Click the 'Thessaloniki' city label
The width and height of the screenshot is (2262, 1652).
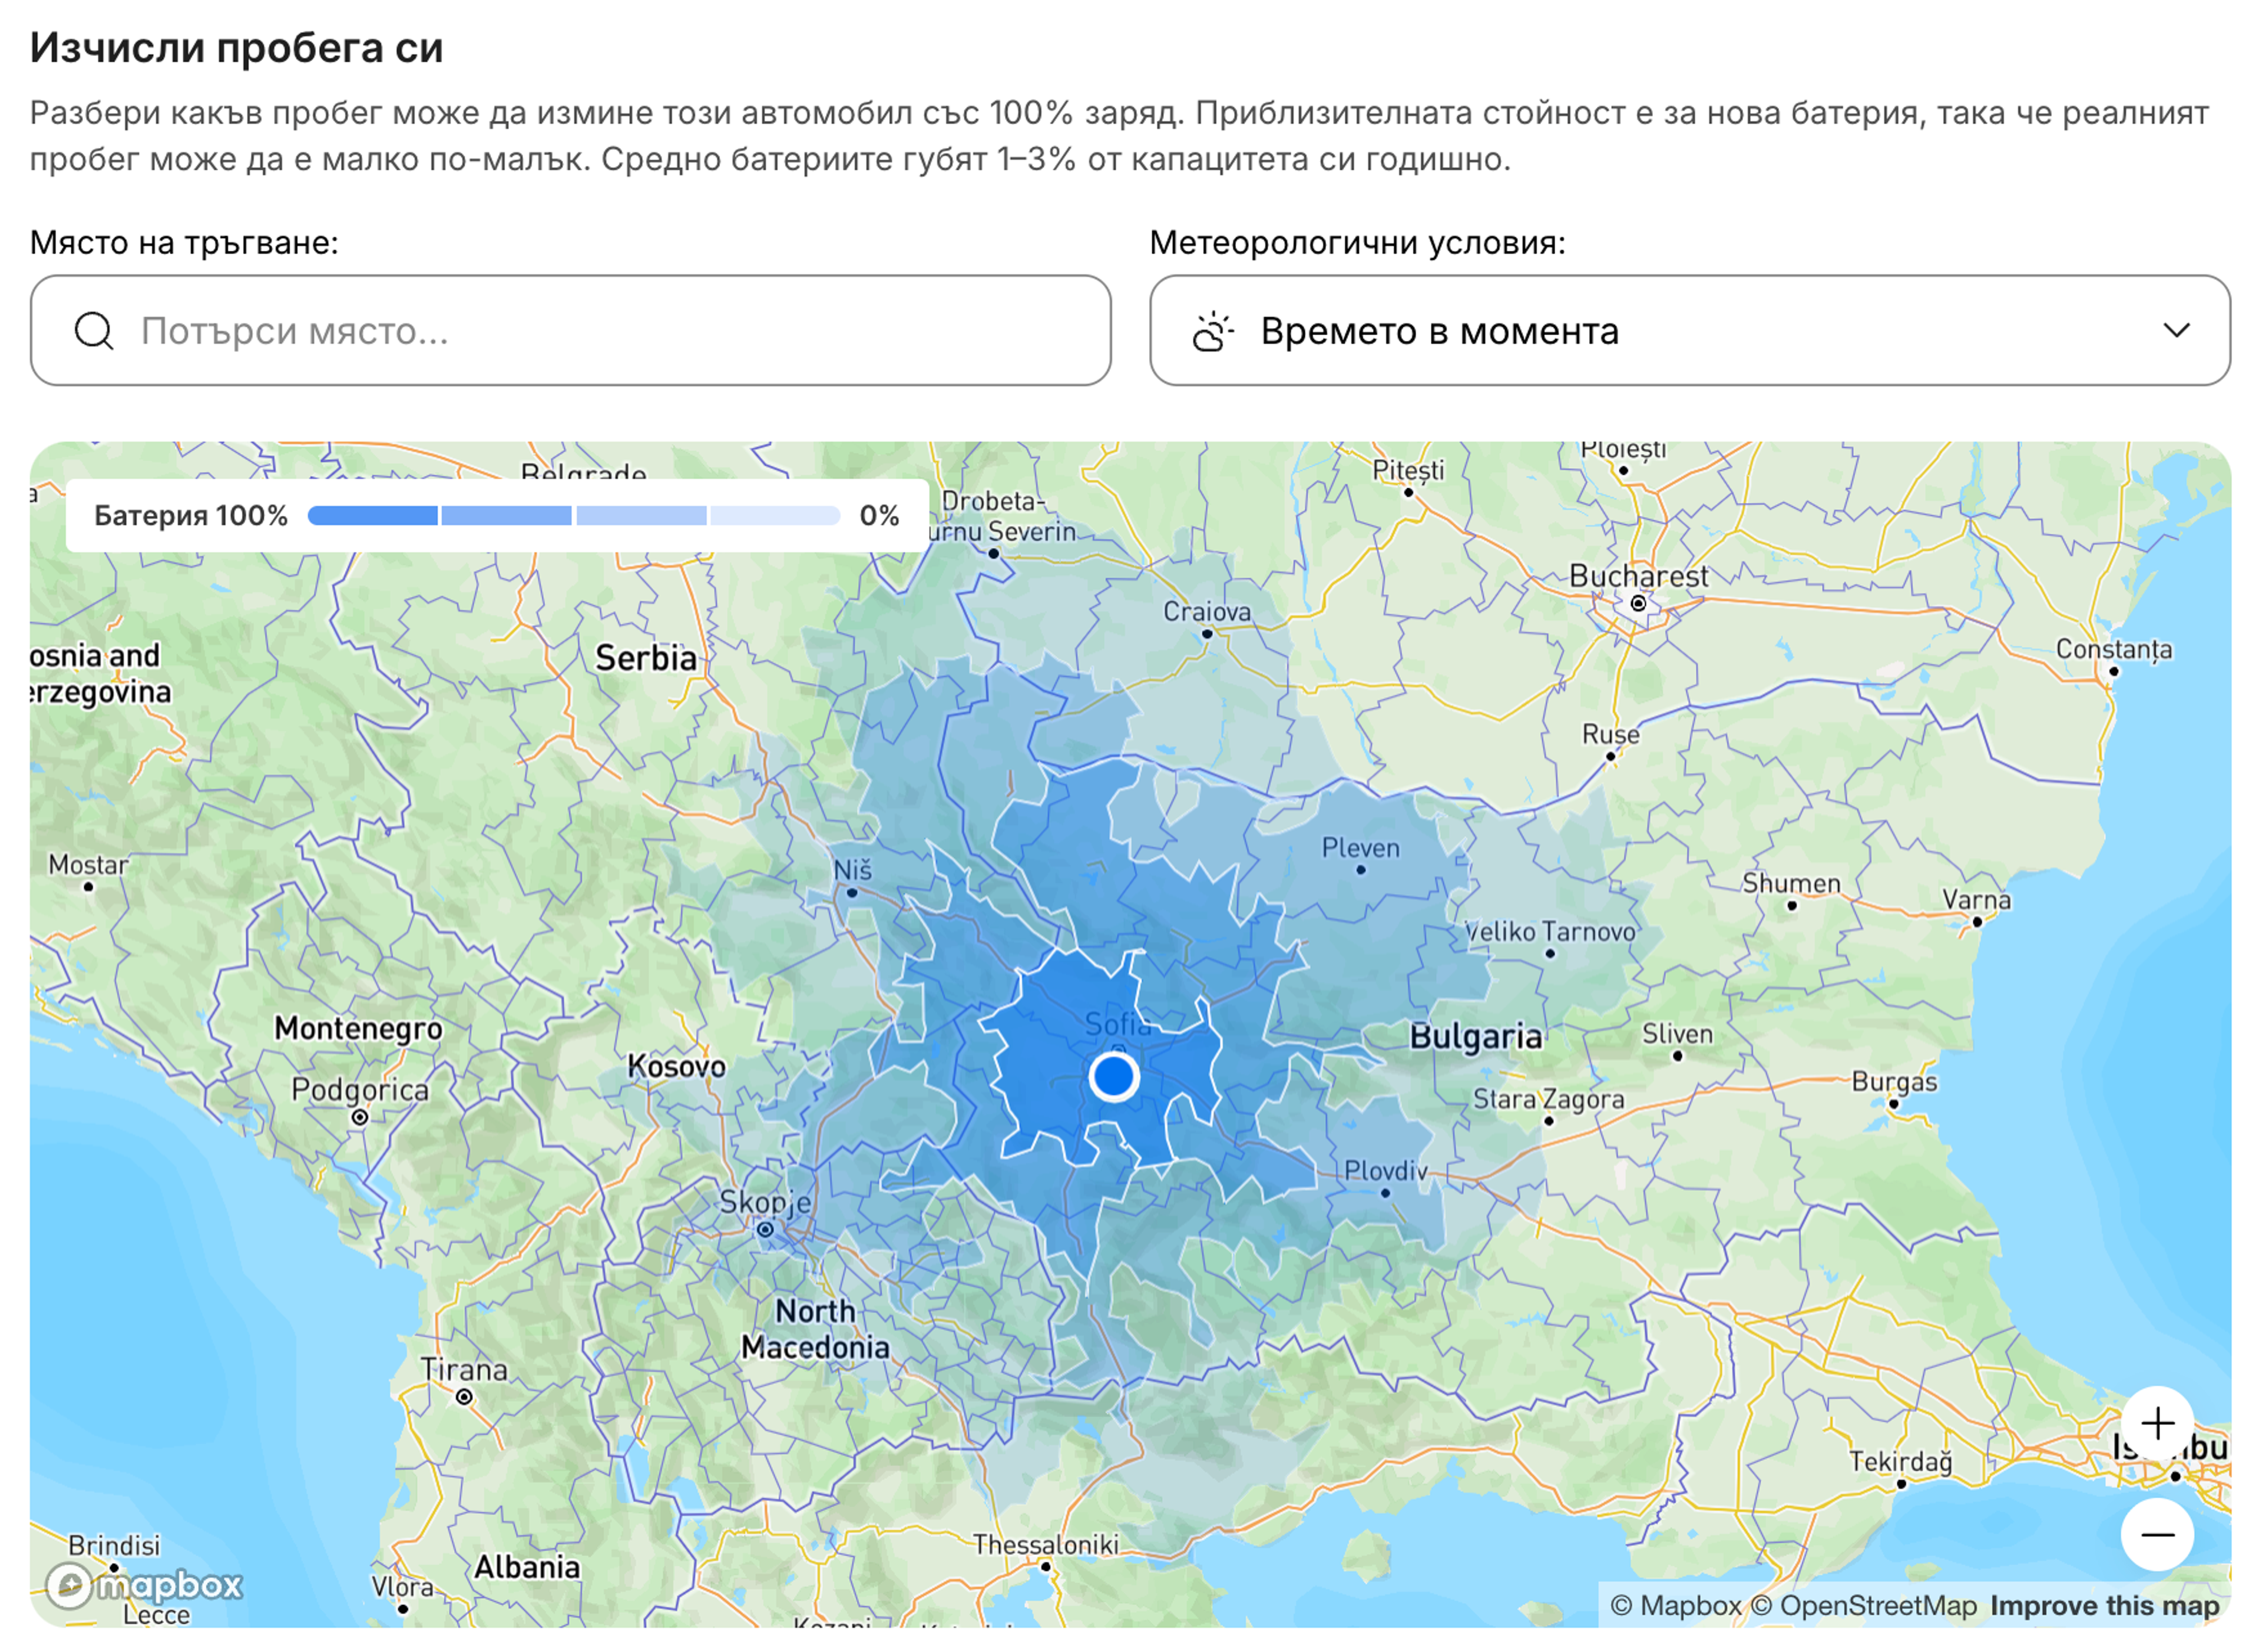point(1046,1545)
